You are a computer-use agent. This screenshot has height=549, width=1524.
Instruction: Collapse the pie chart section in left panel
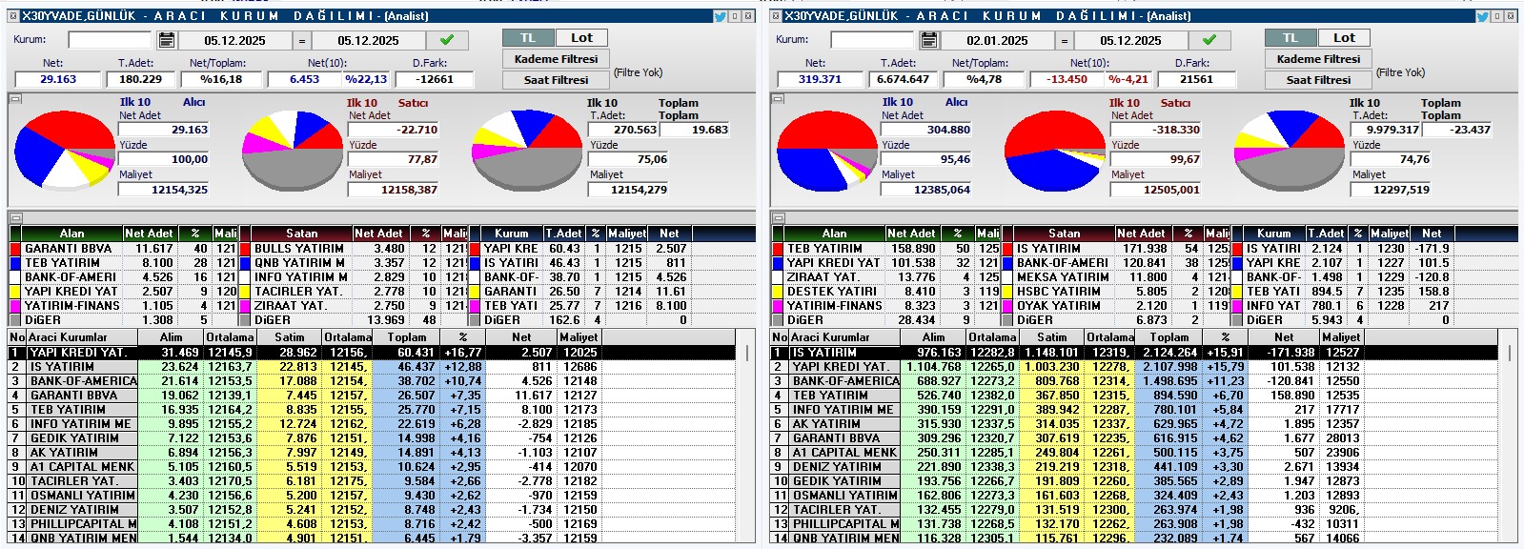[x=15, y=99]
